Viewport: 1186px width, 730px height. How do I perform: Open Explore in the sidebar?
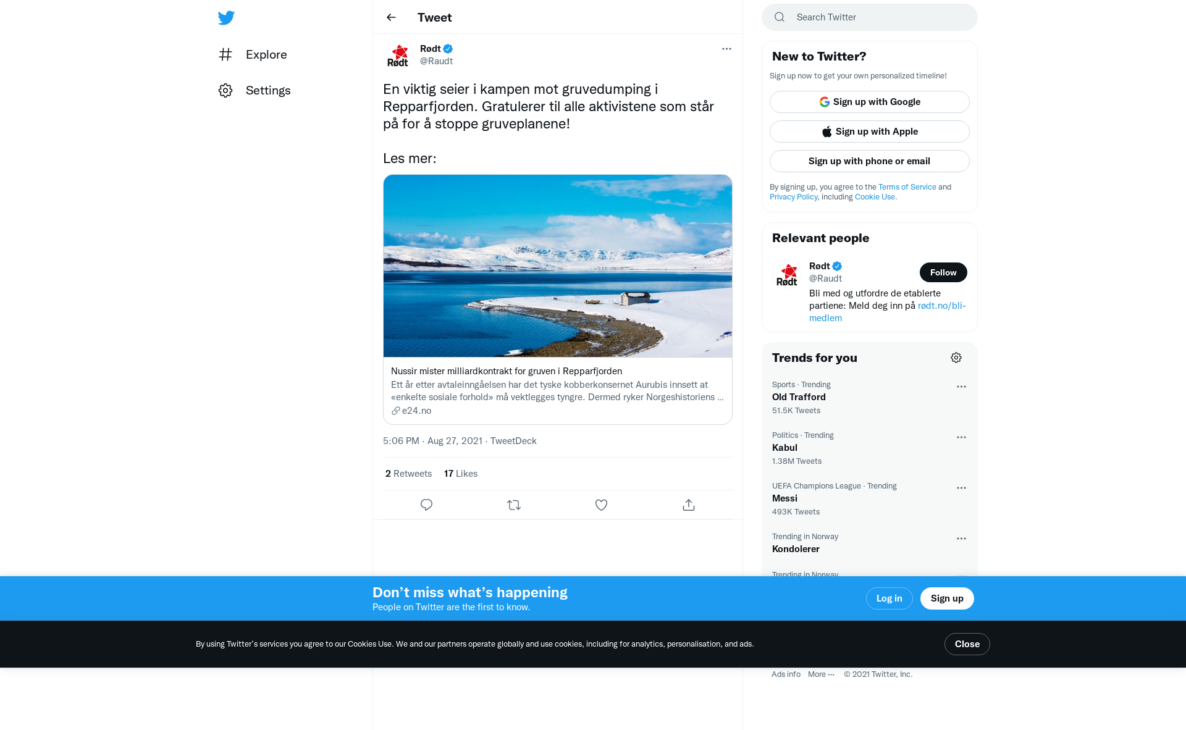click(253, 54)
